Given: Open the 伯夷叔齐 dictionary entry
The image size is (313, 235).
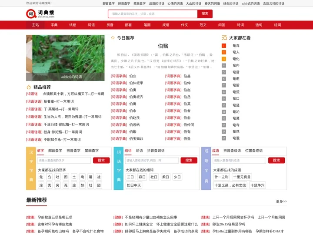Looking at the screenshot, I should (136, 97).
